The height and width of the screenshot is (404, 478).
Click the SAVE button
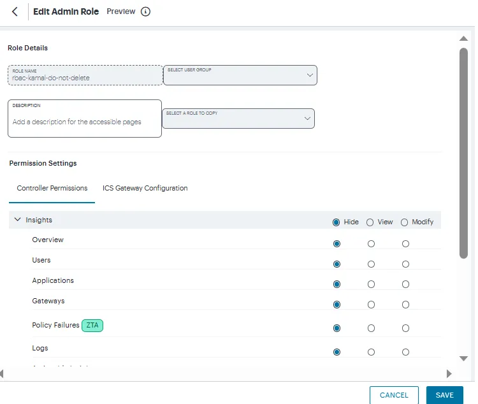click(x=444, y=395)
